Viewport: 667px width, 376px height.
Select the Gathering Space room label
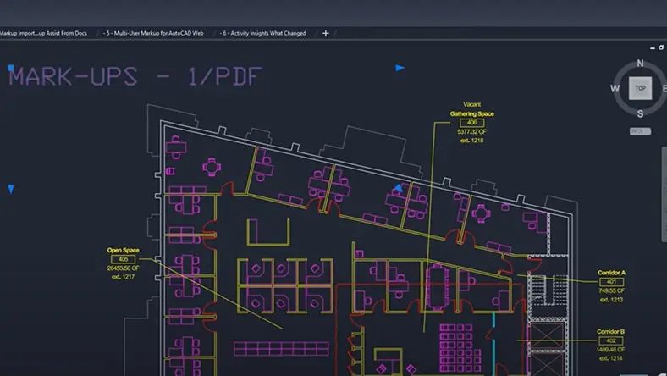pyautogui.click(x=471, y=113)
